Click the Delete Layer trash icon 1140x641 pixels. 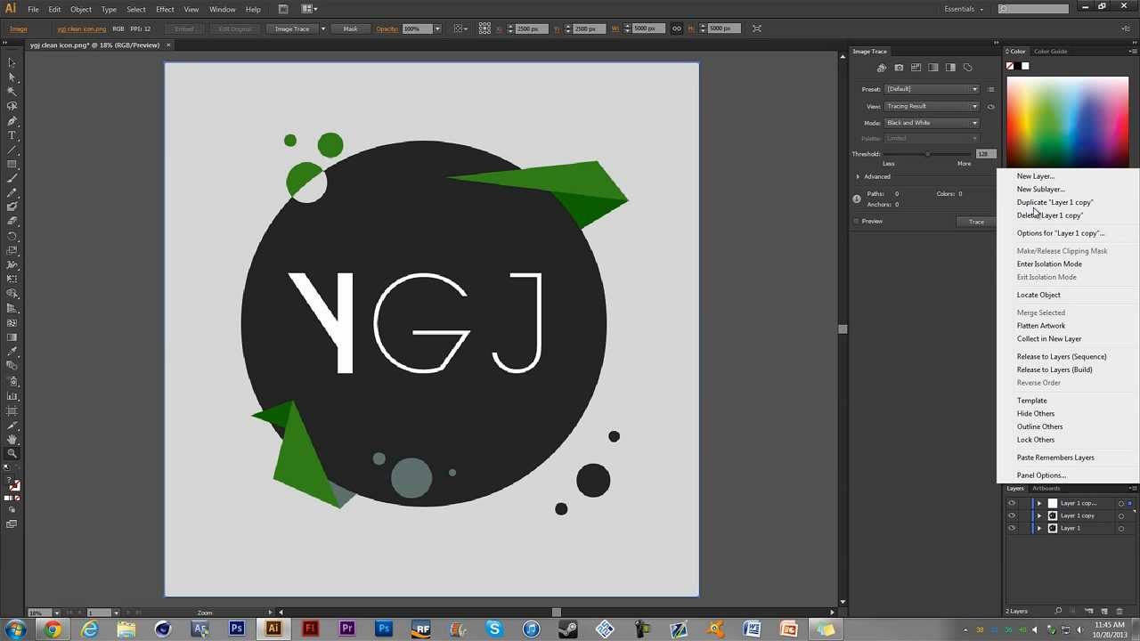pyautogui.click(x=1120, y=611)
